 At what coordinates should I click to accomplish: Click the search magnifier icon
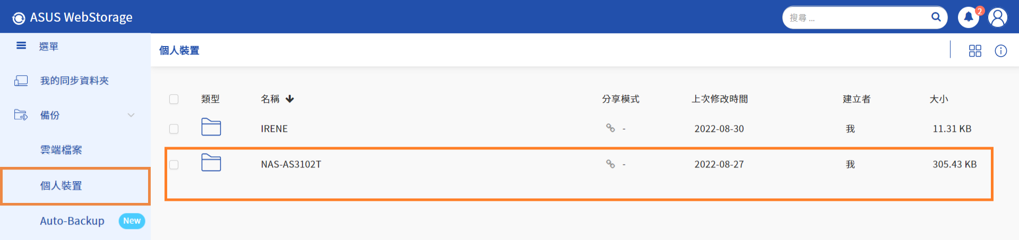936,17
